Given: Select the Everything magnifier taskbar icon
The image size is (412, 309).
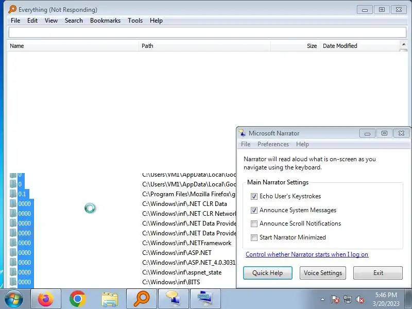Looking at the screenshot, I should pos(142,299).
